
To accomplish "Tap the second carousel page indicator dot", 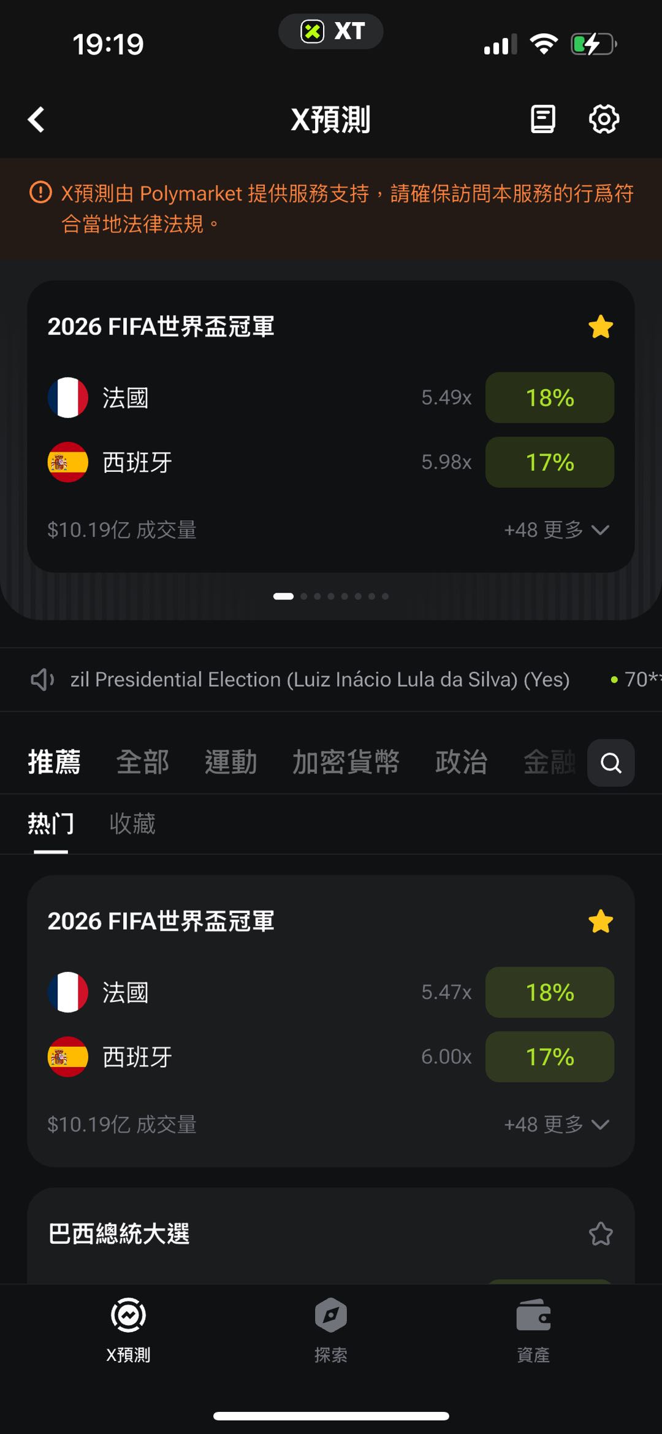I will pos(304,596).
